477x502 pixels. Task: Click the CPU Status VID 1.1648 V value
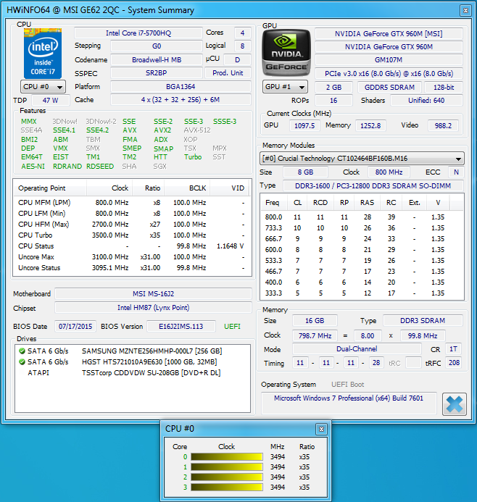click(x=231, y=246)
